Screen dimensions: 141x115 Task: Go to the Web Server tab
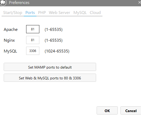click(59, 13)
